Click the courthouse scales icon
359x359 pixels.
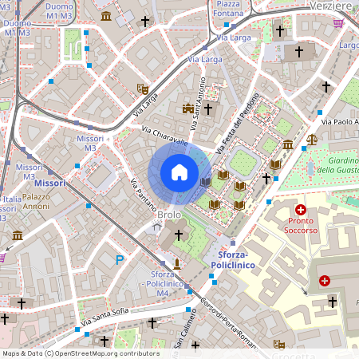[x=312, y=140]
